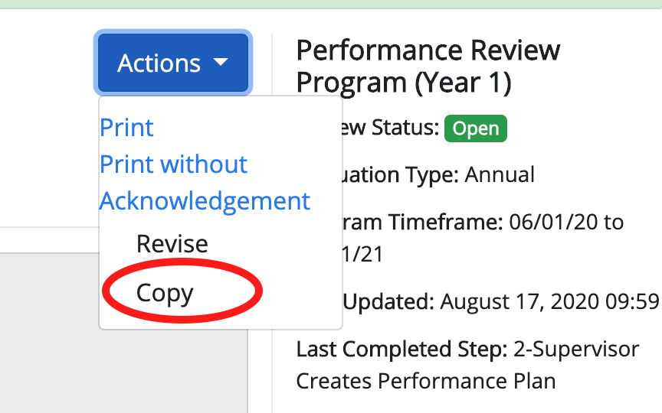Click the Last Completed Step label

(x=402, y=350)
